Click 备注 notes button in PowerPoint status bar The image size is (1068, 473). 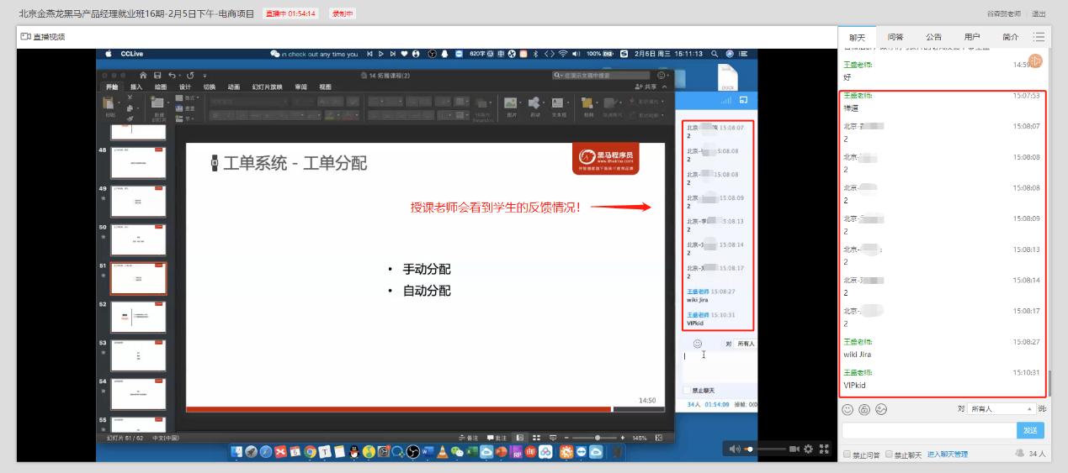[468, 438]
